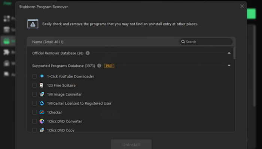Collapse the Supported Programs Database section arrow
Viewport: 262px width, 149px height.
click(229, 66)
